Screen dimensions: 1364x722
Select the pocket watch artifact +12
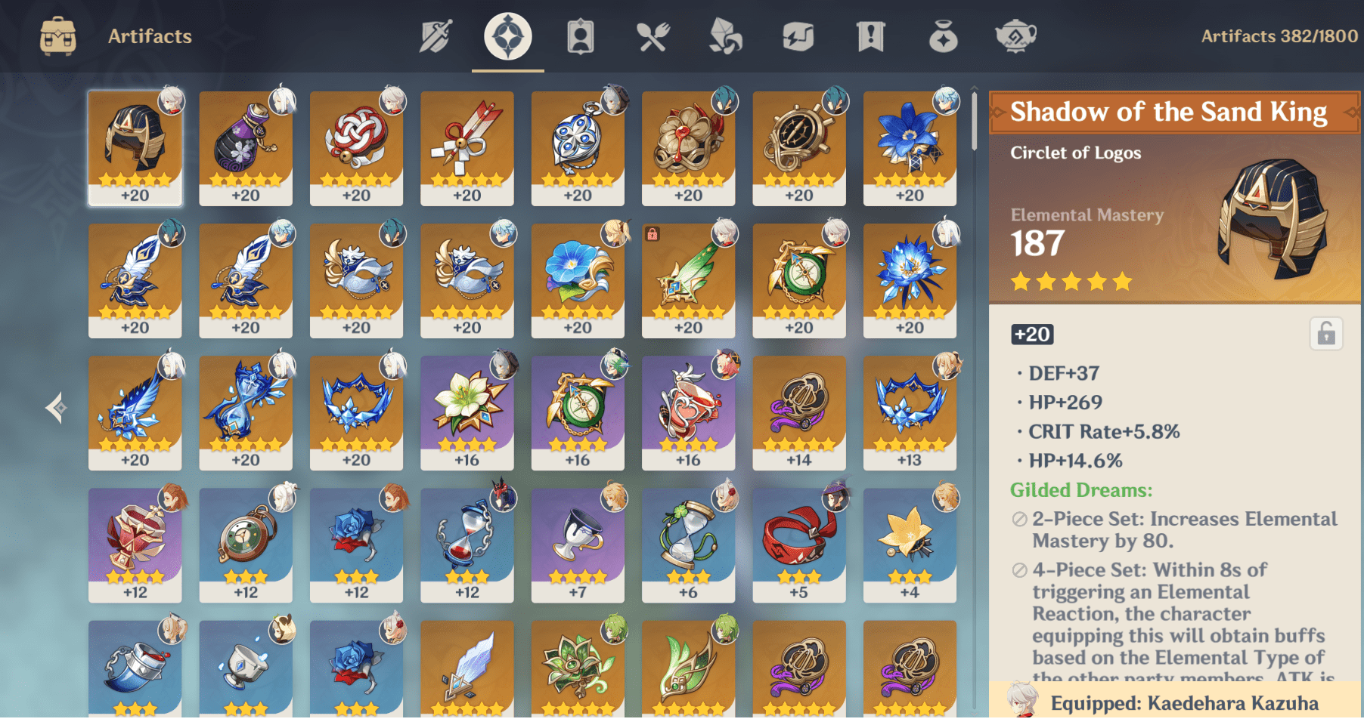click(x=246, y=545)
